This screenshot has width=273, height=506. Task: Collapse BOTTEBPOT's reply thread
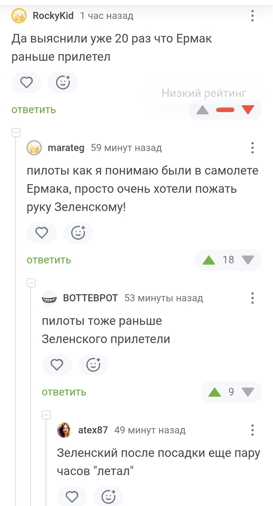(x=32, y=282)
